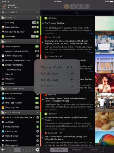Click the Edible Geography feed icon
Screen dimensions: 114x153
click(x=3, y=56)
